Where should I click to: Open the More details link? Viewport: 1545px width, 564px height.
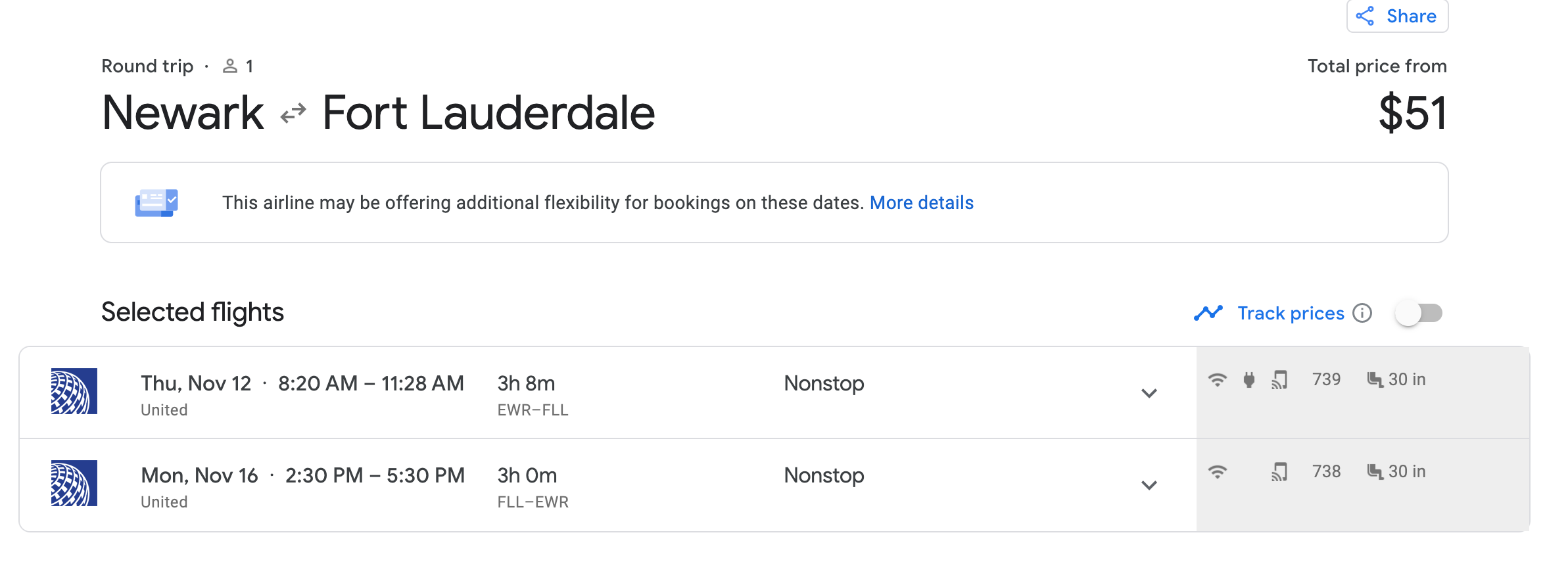921,202
